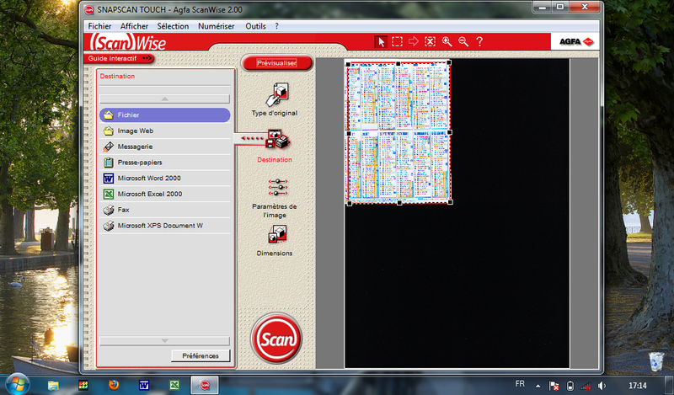Click the ScanWise logo
This screenshot has width=674, height=395.
(128, 43)
